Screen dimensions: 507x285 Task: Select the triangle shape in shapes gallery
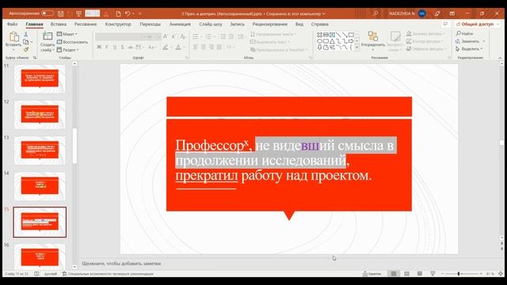pos(332,41)
